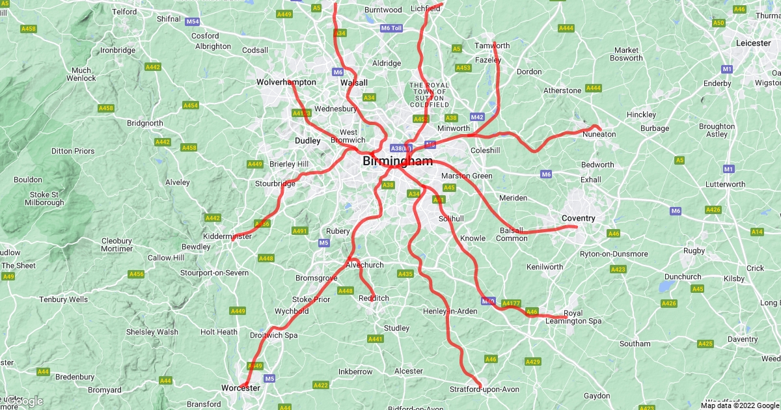Select the A435 road shield
The width and height of the screenshot is (781, 410).
[x=405, y=274]
